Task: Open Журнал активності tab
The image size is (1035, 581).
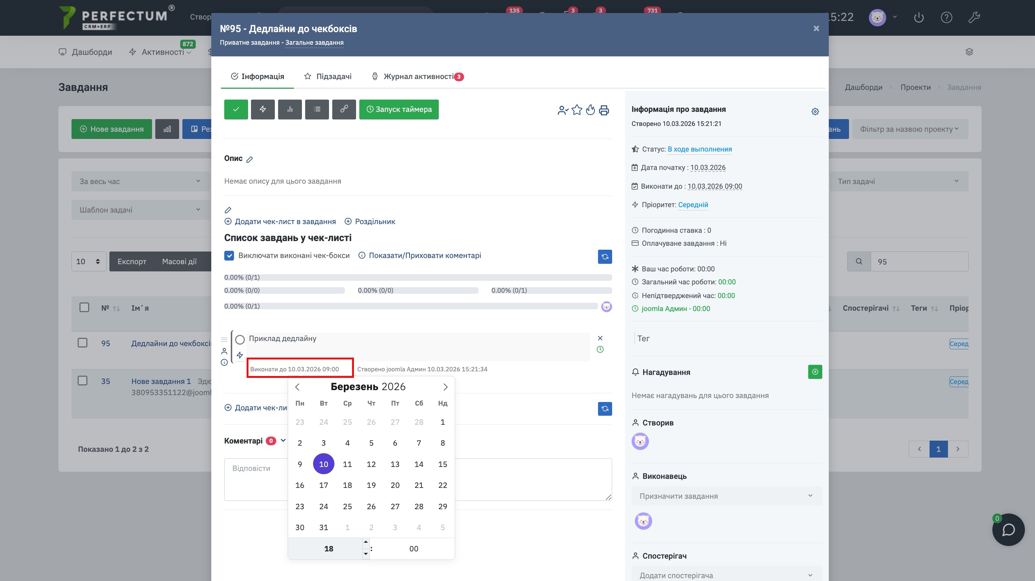Action: [418, 76]
